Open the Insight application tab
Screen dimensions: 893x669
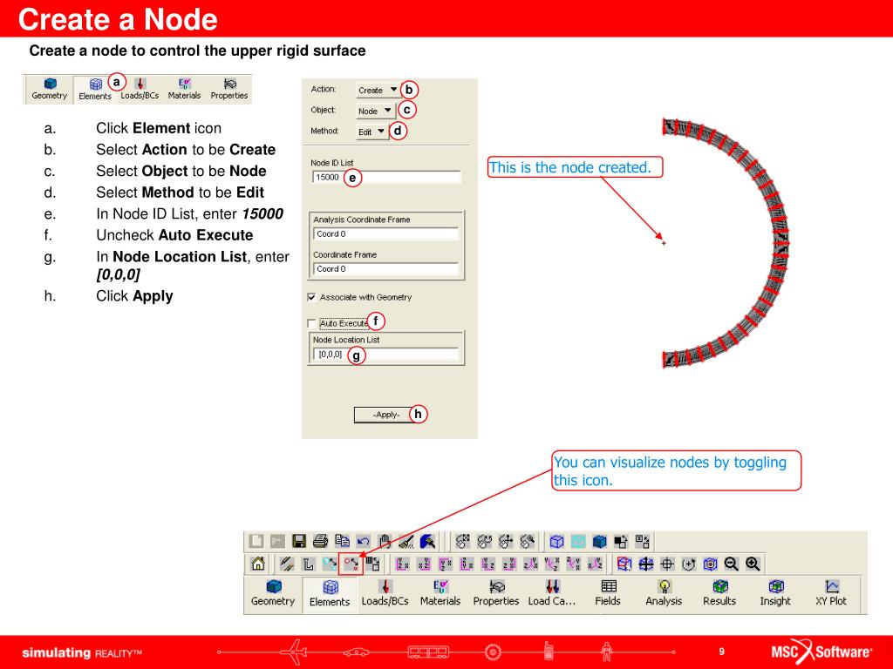click(x=775, y=593)
